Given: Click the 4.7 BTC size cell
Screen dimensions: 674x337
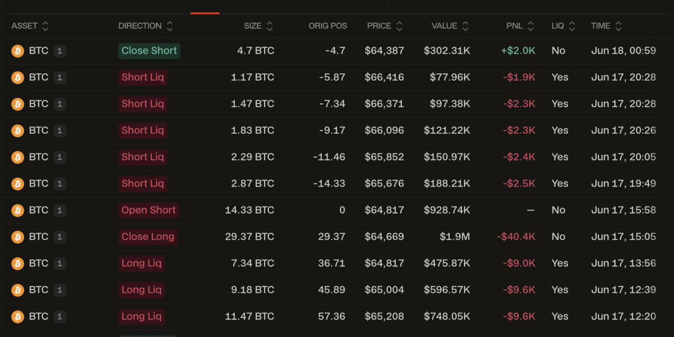Looking at the screenshot, I should [x=256, y=51].
